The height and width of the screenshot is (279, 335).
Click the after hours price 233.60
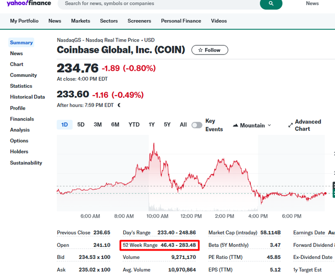pos(73,94)
